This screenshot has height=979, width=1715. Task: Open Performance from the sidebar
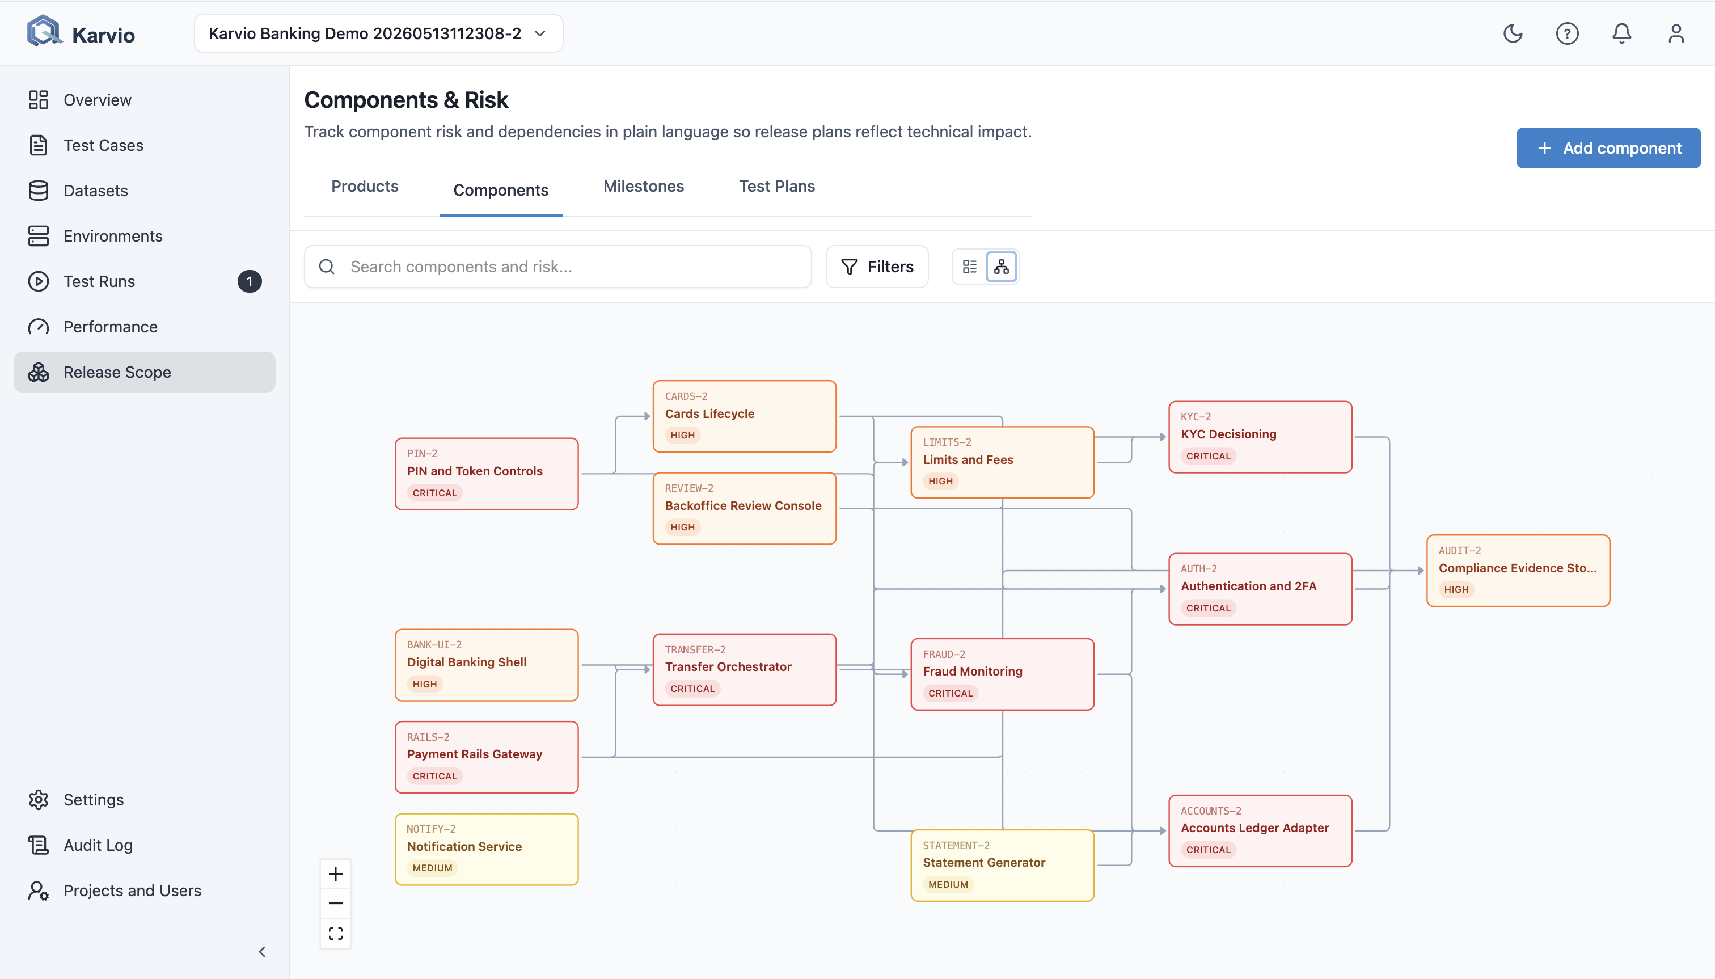click(x=145, y=327)
